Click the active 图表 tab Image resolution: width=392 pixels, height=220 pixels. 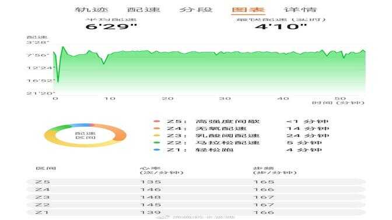point(248,10)
